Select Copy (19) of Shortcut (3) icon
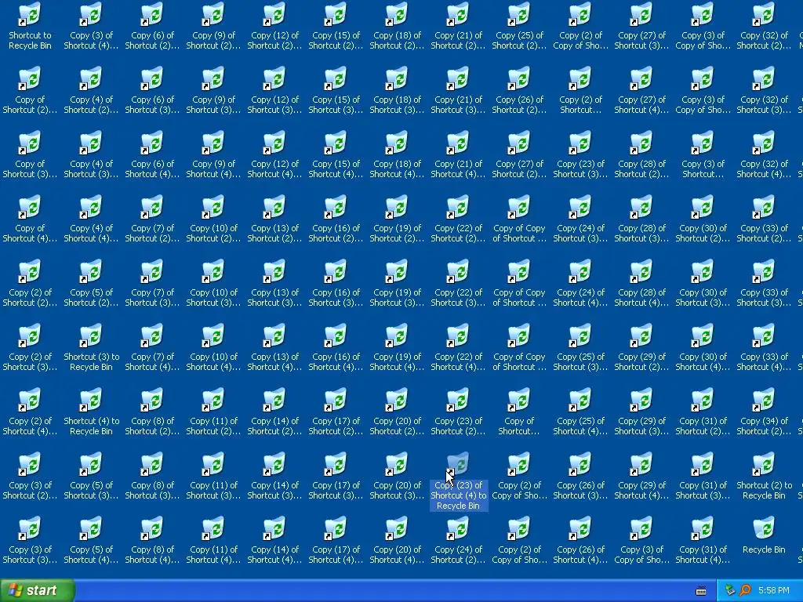The image size is (803, 602). pyautogui.click(x=397, y=283)
